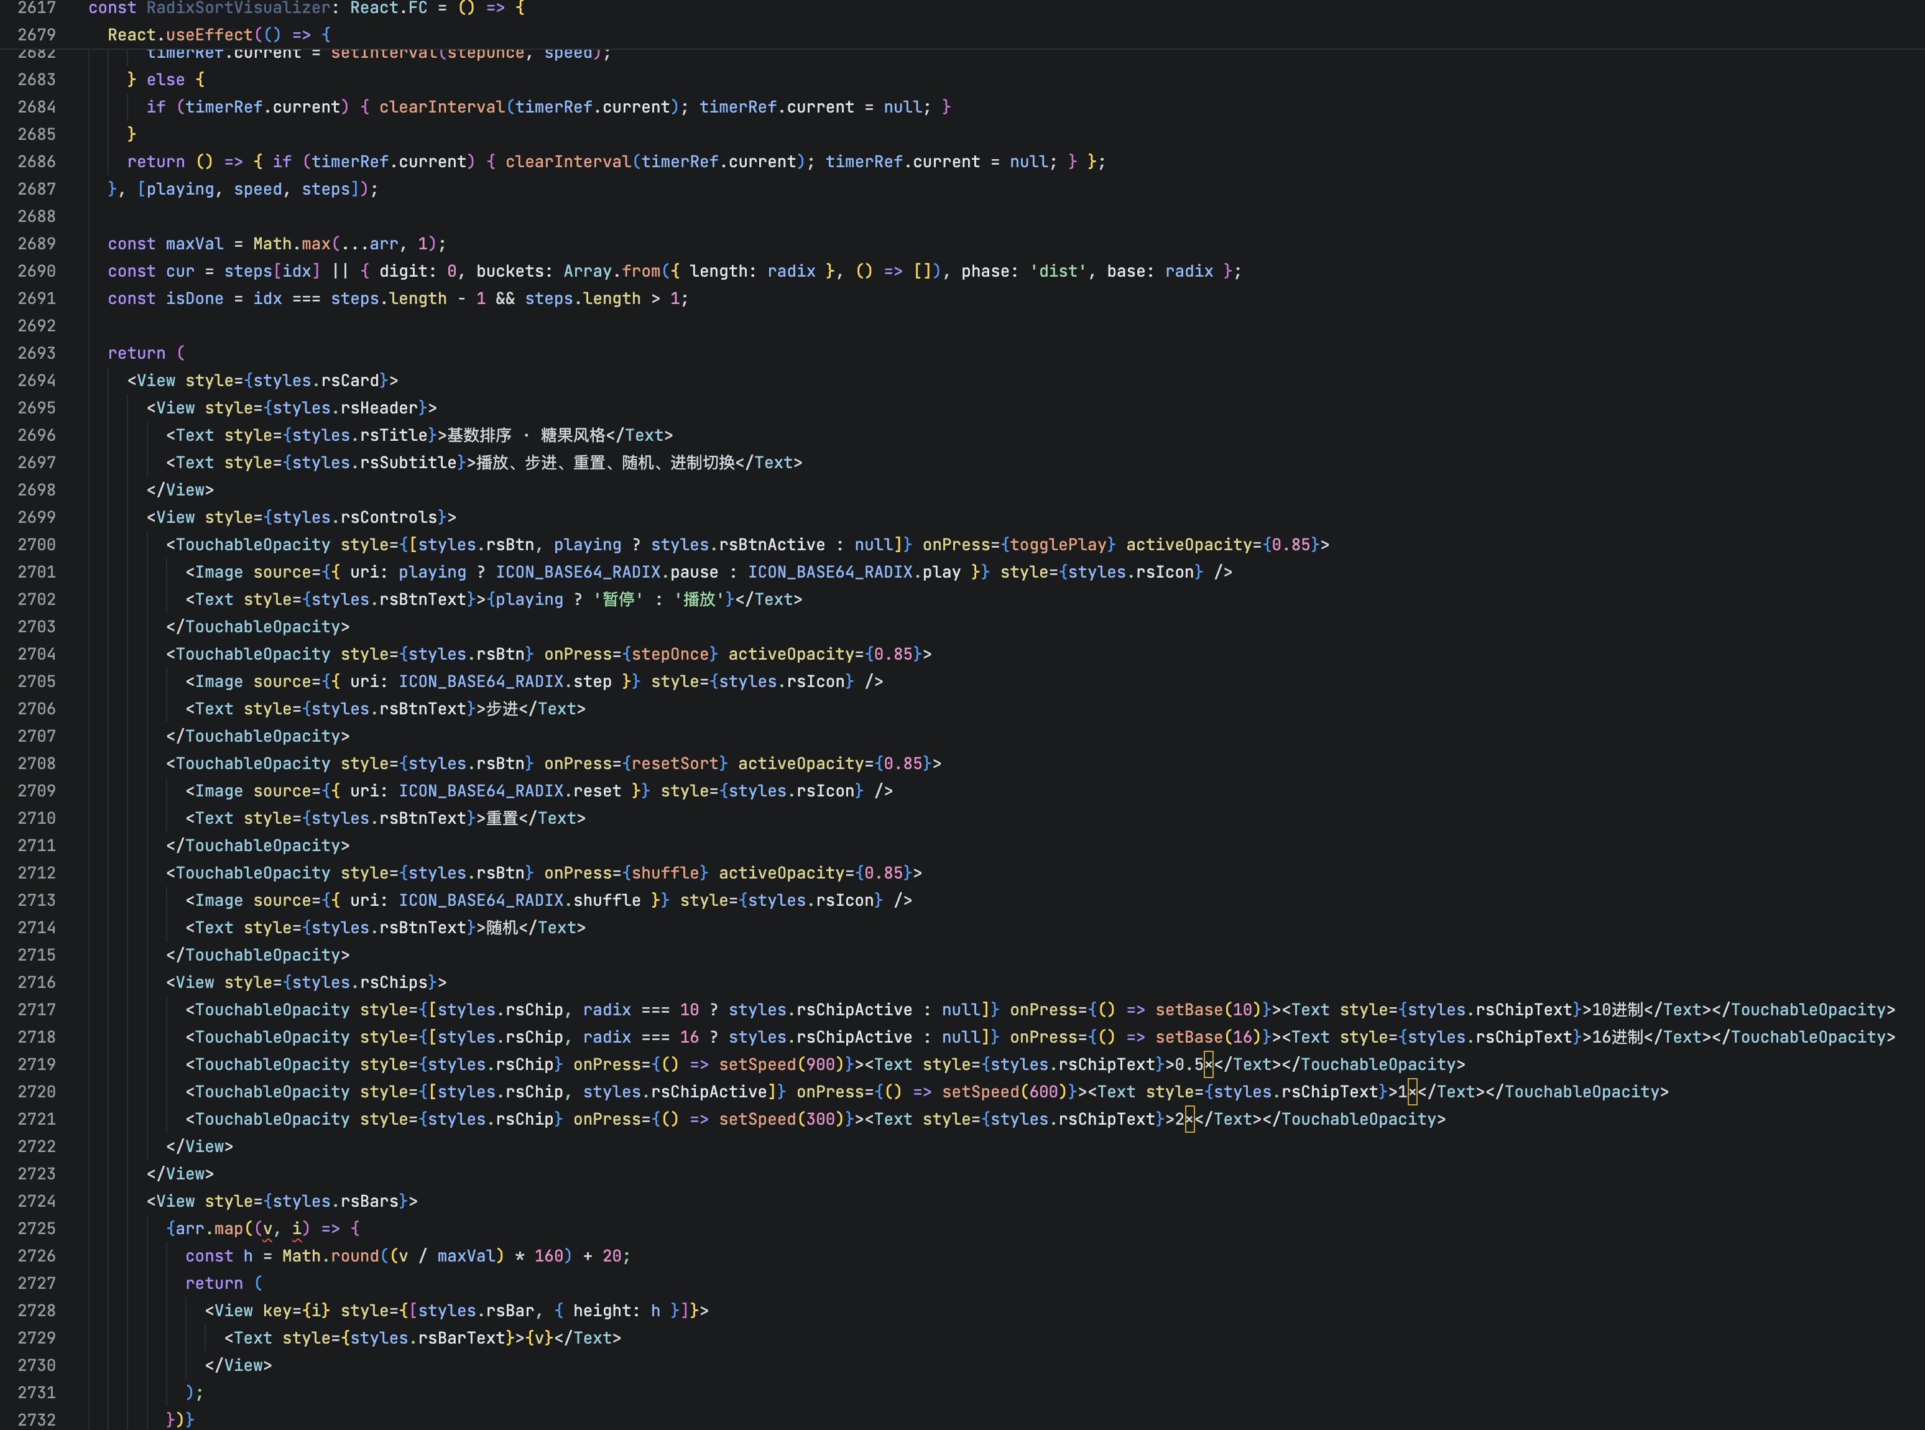Image resolution: width=1925 pixels, height=1430 pixels.
Task: Click 'setBase(16)' call
Action: click(1208, 1037)
